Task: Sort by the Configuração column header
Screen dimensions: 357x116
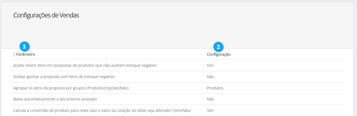Action: (219, 55)
